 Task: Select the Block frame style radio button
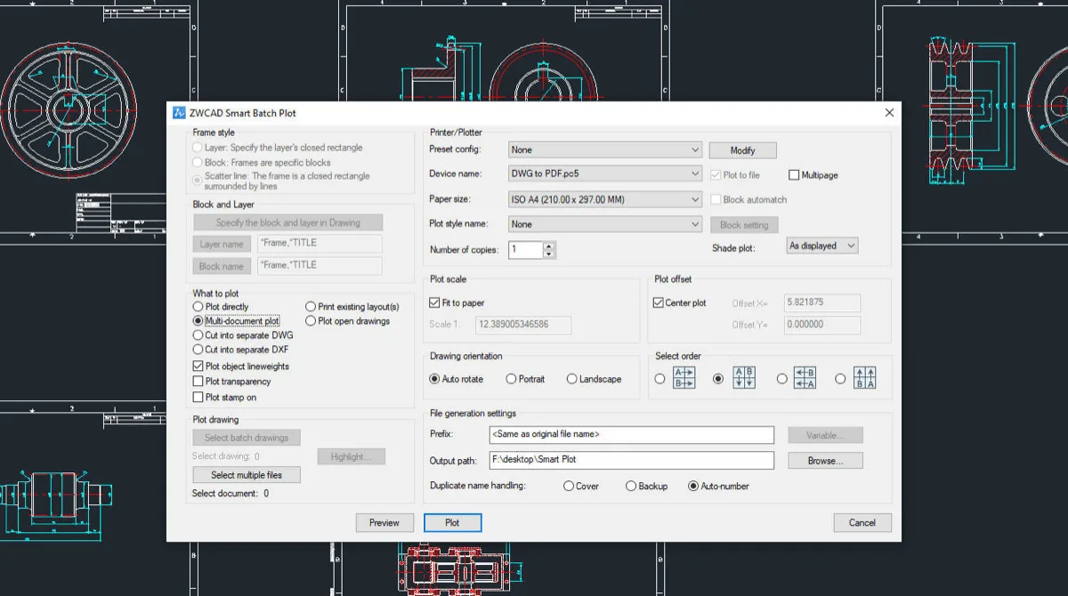coord(198,163)
